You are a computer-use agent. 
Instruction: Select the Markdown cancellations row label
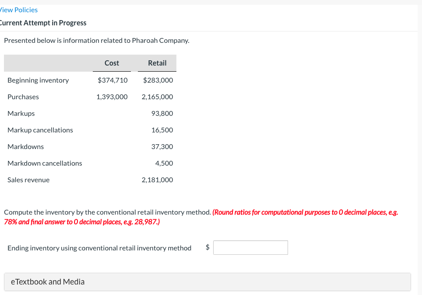pyautogui.click(x=45, y=163)
